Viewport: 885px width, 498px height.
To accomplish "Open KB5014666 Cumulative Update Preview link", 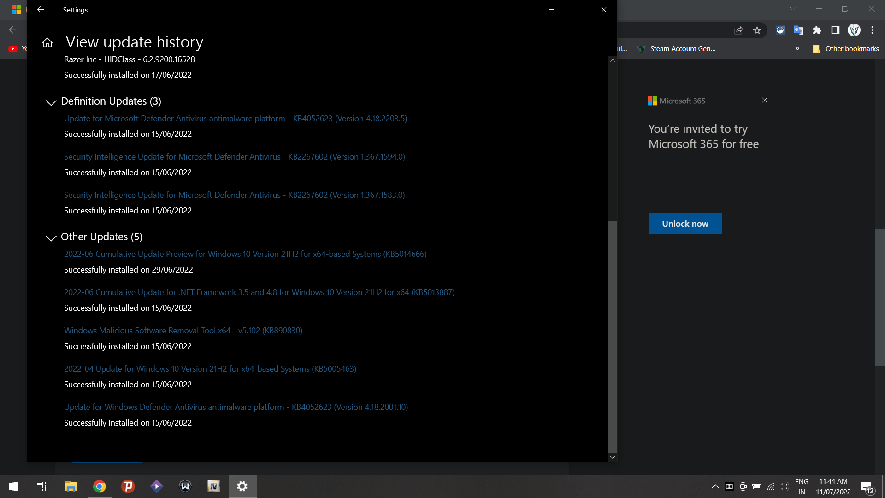I will 245,254.
